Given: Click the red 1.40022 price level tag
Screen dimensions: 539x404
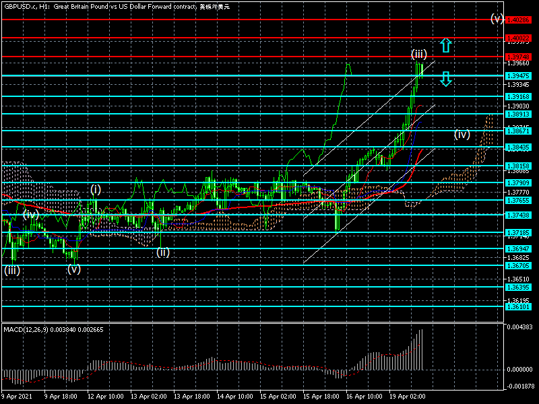Looking at the screenshot, I should click(518, 38).
